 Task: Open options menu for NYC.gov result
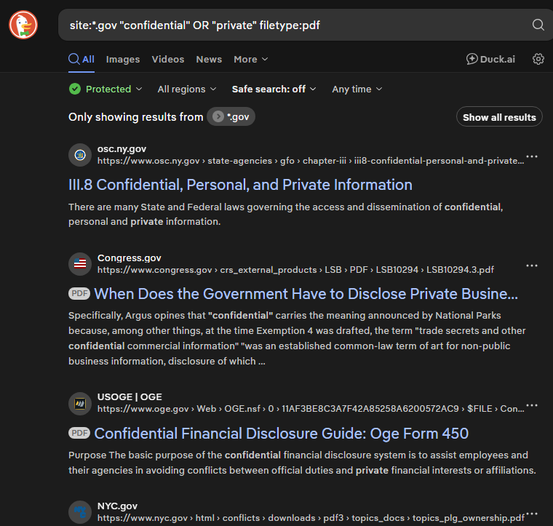point(531,514)
